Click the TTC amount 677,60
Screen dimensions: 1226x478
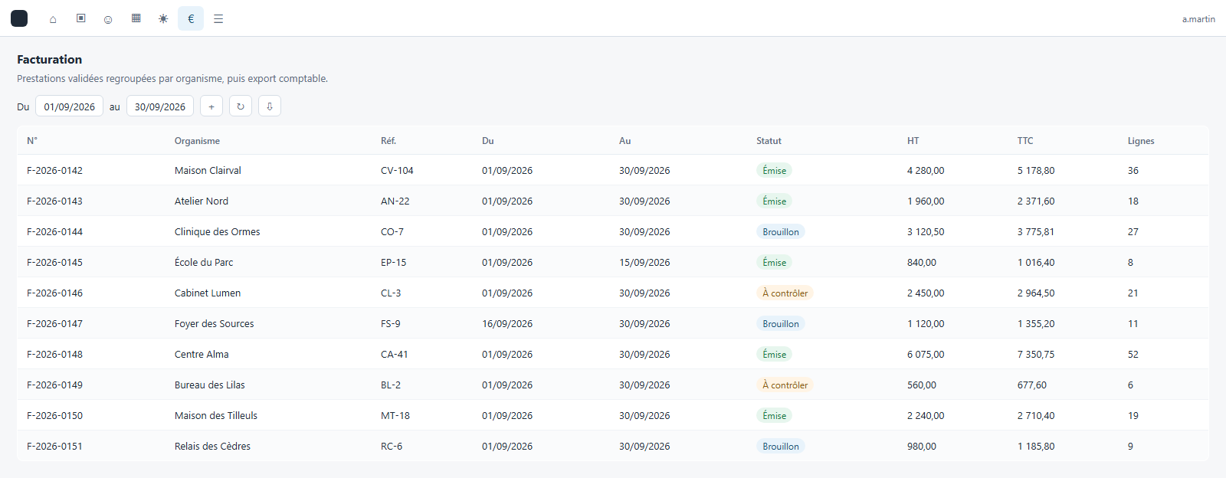(1032, 385)
